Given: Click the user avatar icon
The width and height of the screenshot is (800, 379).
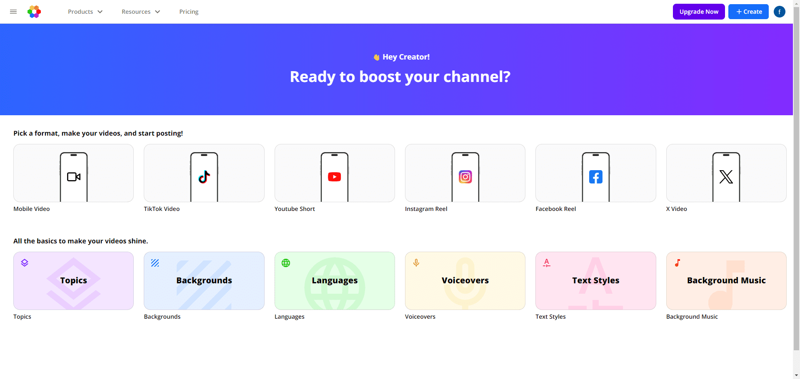Looking at the screenshot, I should click(x=779, y=12).
